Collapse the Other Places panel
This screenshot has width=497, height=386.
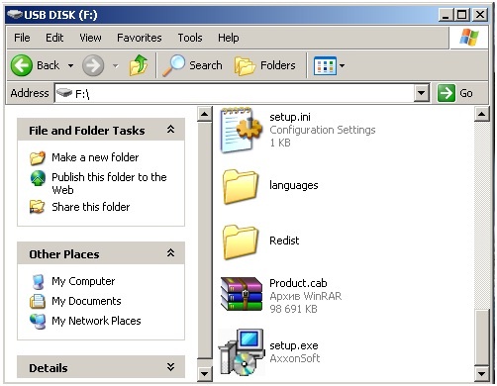point(170,253)
